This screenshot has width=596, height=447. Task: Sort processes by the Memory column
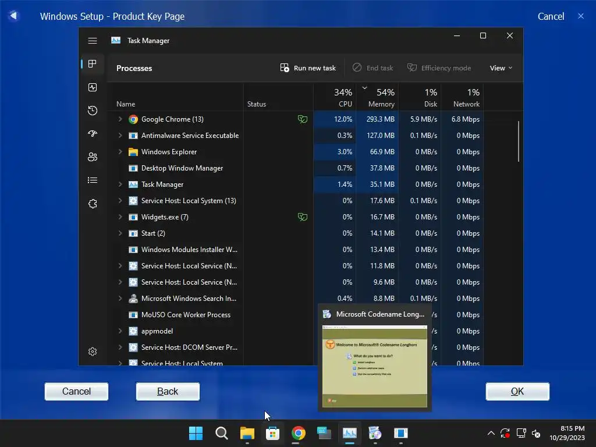click(377, 97)
